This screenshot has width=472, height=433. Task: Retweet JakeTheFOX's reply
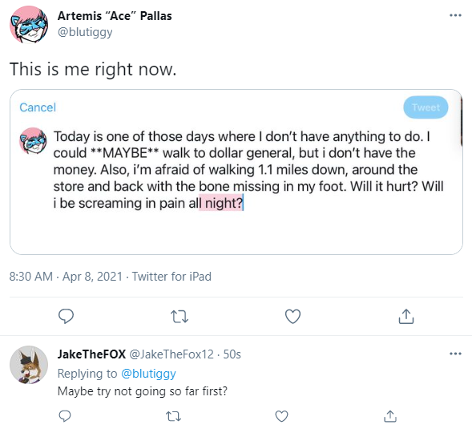(174, 416)
